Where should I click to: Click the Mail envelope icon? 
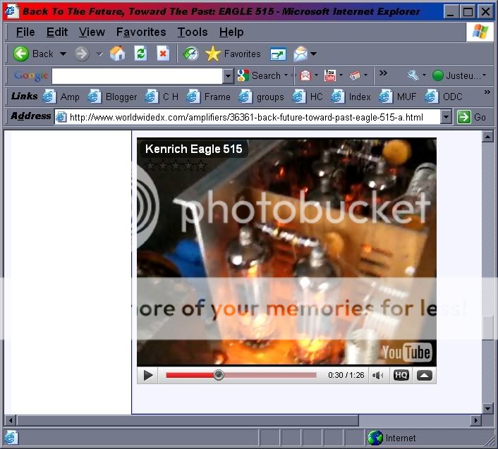300,54
